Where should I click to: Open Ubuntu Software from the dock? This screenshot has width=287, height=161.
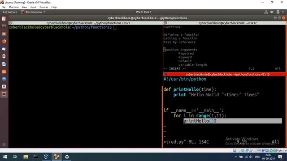pos(4,72)
